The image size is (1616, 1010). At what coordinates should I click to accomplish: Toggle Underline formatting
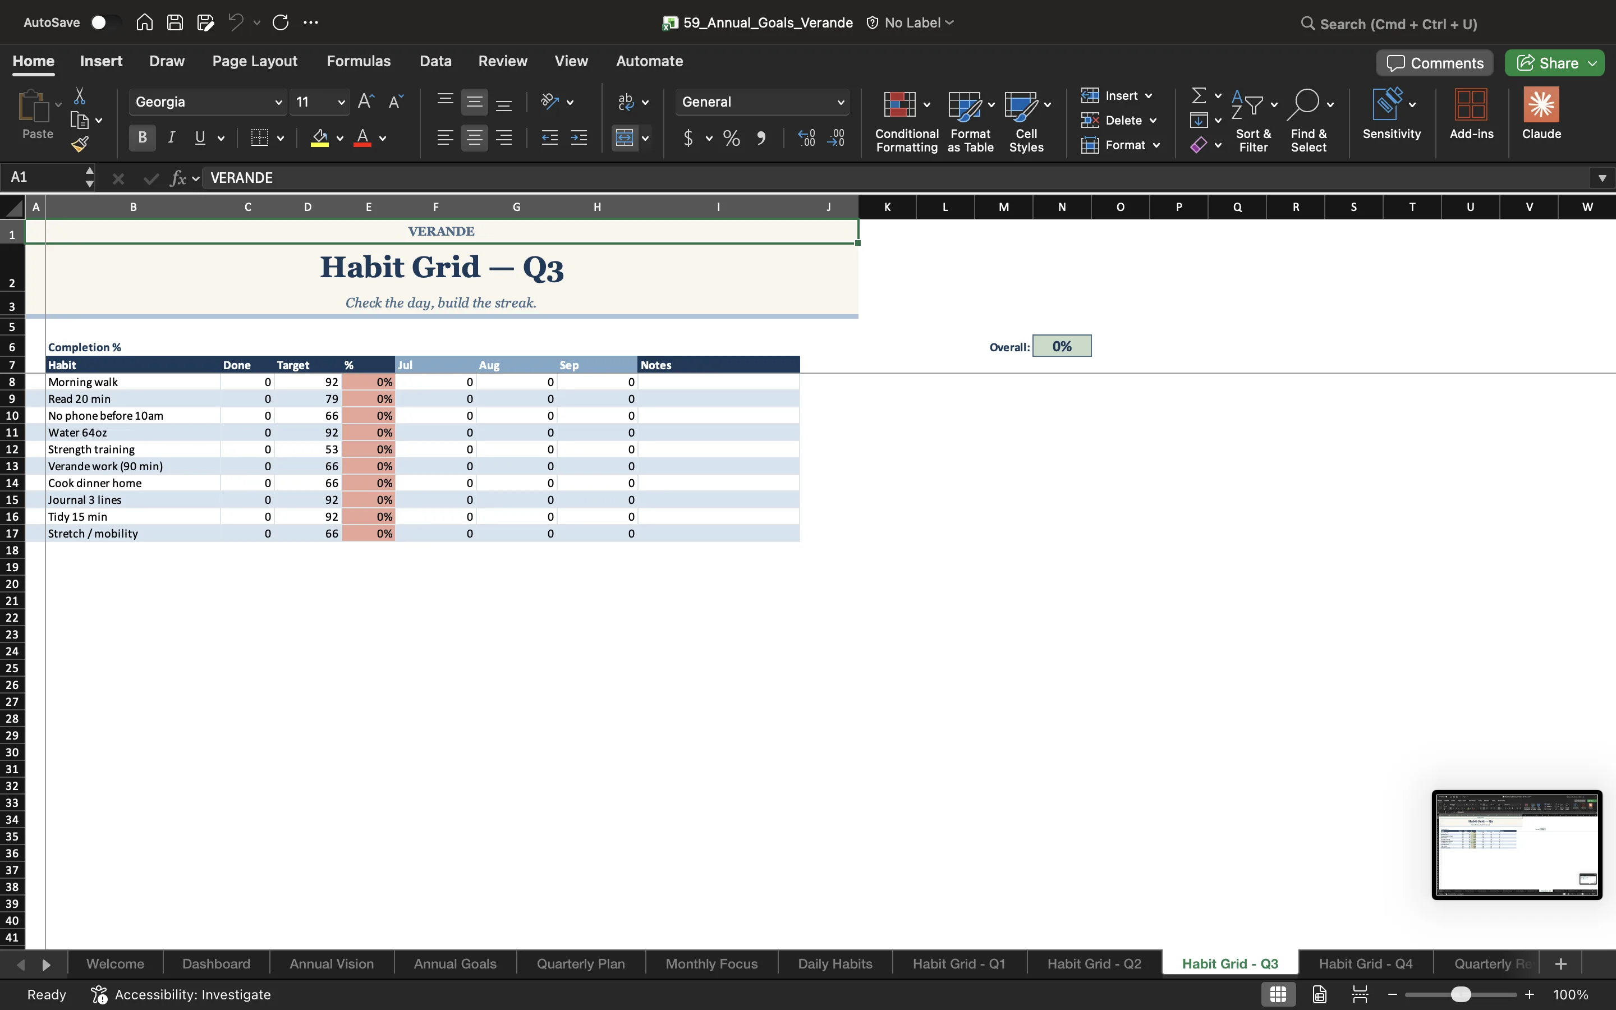[200, 137]
